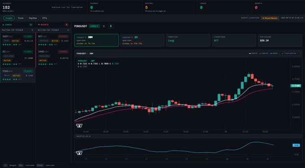Switch to the Crypto tab
The height and width of the screenshot is (168, 305).
click(9, 18)
